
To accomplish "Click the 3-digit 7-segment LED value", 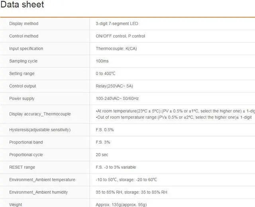I will click(x=117, y=23).
